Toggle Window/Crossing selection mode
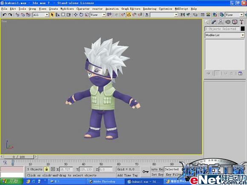Screen dimensions: 247x185 click(69, 15)
